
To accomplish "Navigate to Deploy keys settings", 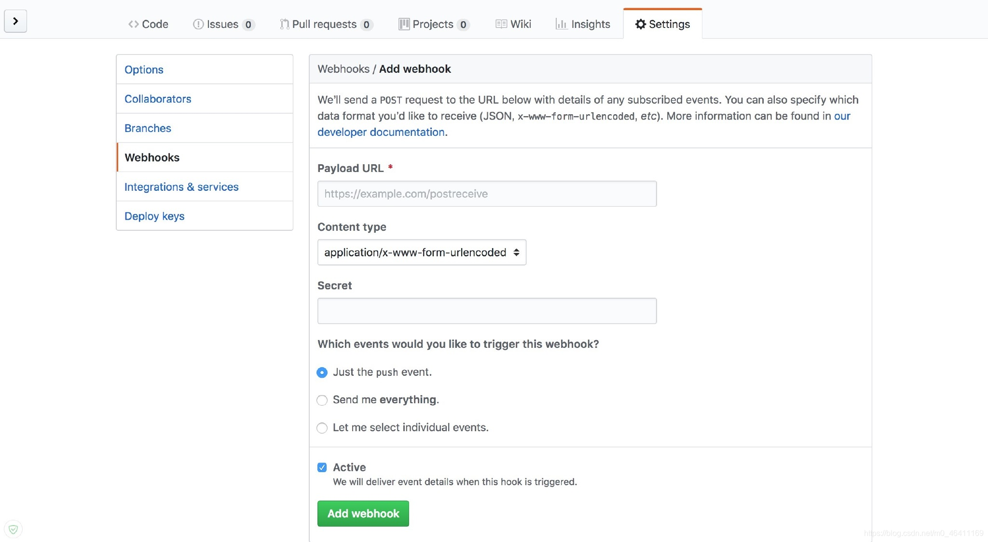I will tap(154, 215).
